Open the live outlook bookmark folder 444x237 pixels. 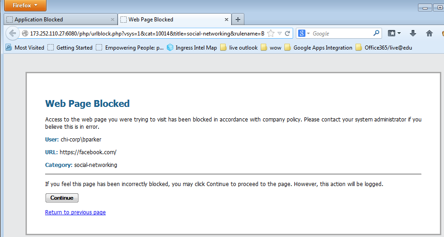point(239,47)
